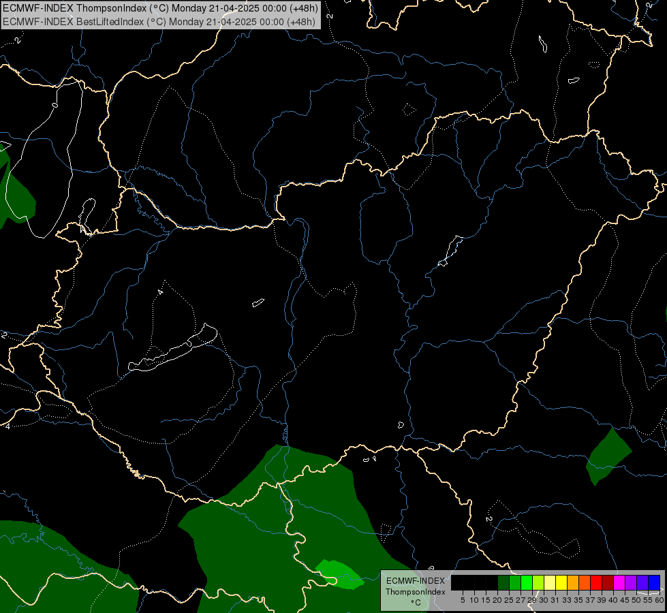
Task: Click the legend tick label '31'
Action: point(555,600)
